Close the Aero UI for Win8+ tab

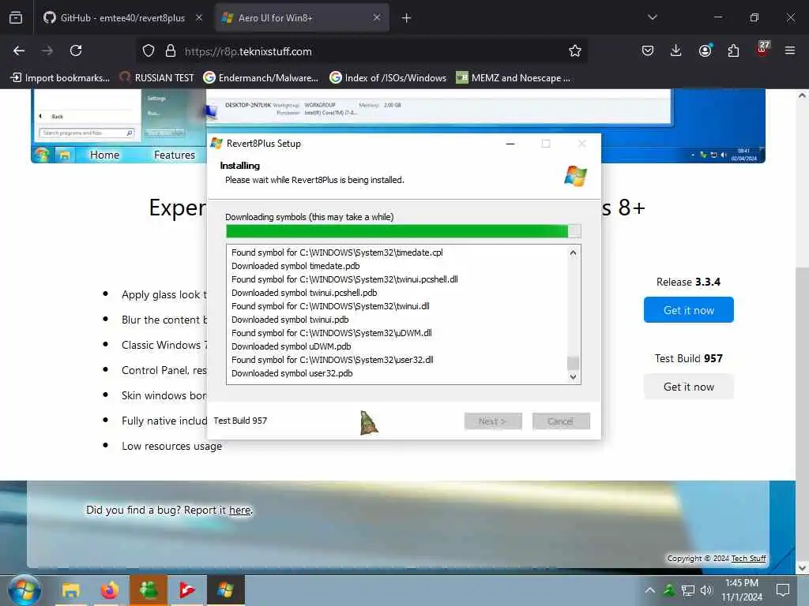(377, 17)
